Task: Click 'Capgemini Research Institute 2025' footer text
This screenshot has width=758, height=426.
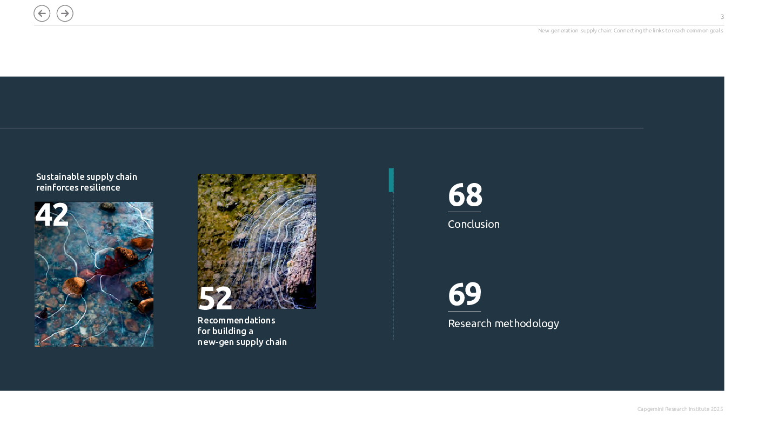Action: (680, 409)
